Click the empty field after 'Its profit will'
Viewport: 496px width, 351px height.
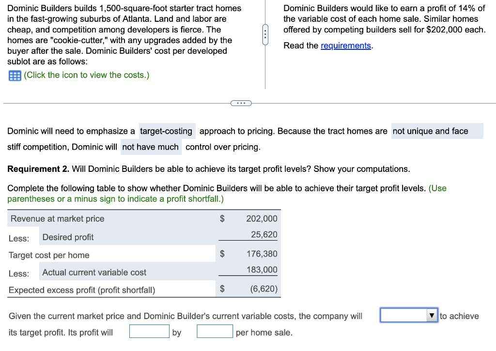pos(149,331)
